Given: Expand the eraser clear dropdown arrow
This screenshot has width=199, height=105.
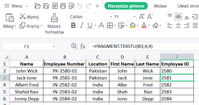Looking at the screenshot, I should pyautogui.click(x=160, y=26).
